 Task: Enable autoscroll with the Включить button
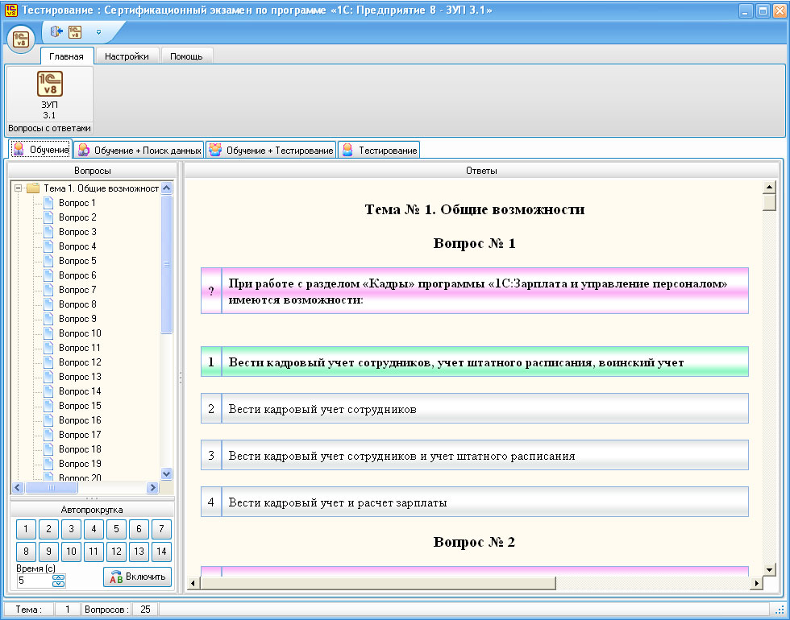pos(137,577)
